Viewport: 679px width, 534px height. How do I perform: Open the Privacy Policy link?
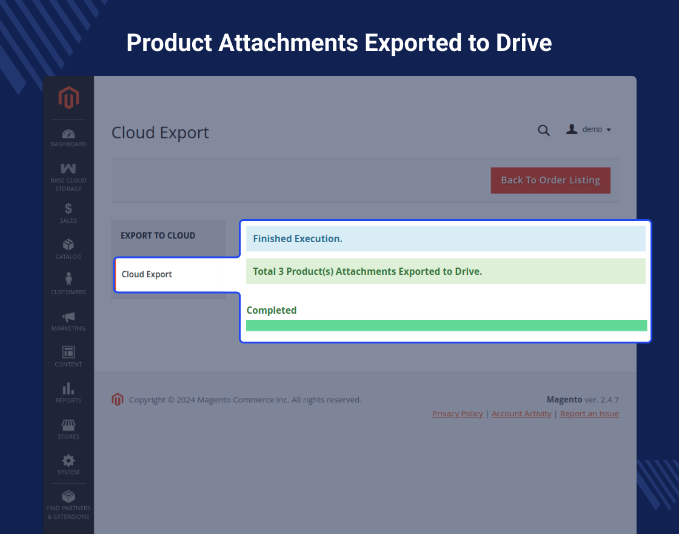pos(457,413)
